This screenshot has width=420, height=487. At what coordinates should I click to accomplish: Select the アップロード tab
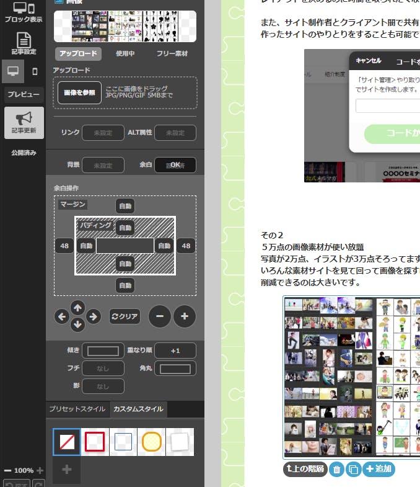[x=79, y=54]
